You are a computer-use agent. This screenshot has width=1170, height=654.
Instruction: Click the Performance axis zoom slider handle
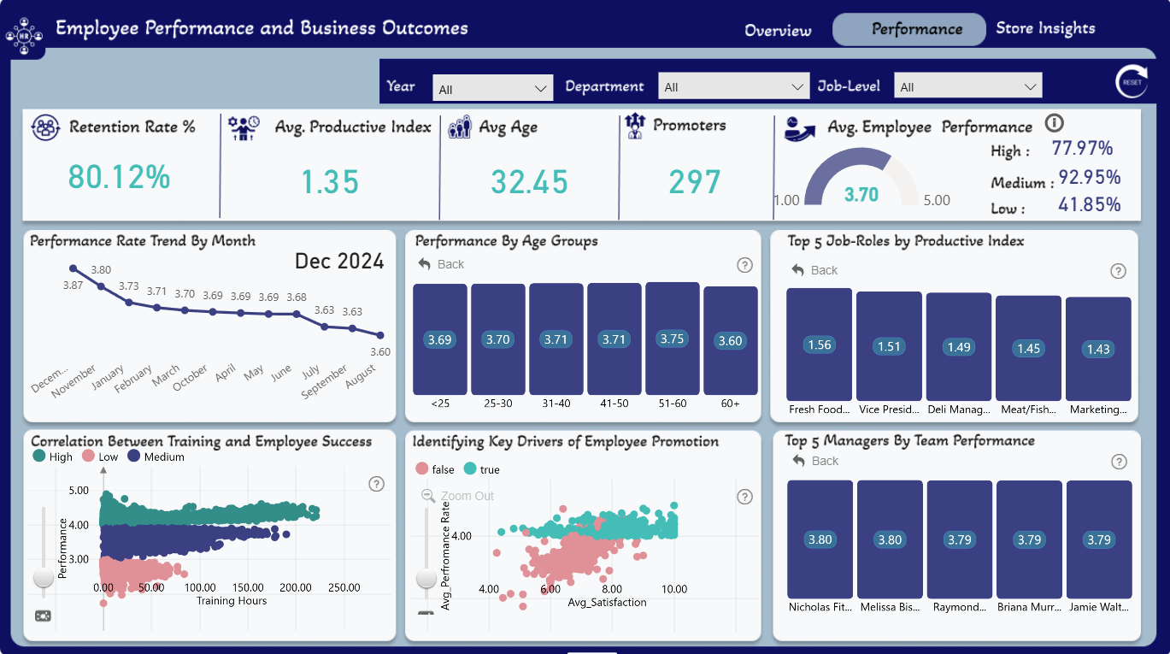click(x=43, y=578)
